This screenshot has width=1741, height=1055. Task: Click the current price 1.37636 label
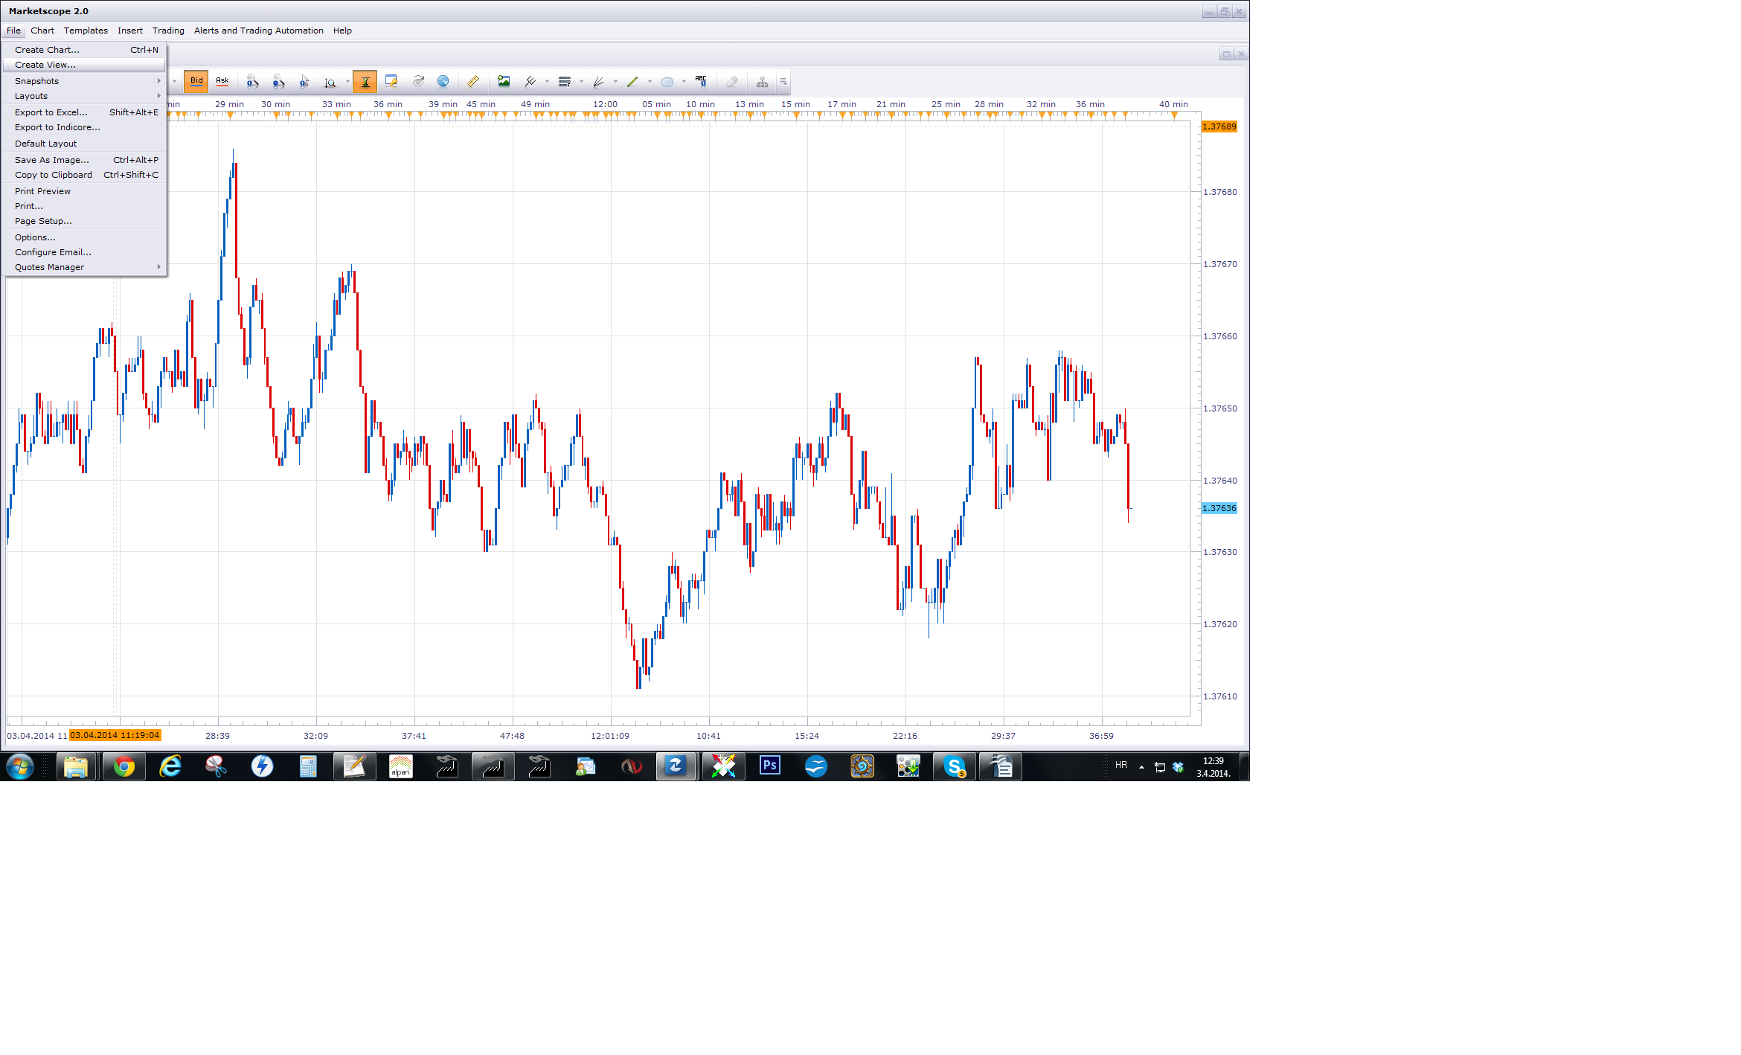tap(1219, 508)
